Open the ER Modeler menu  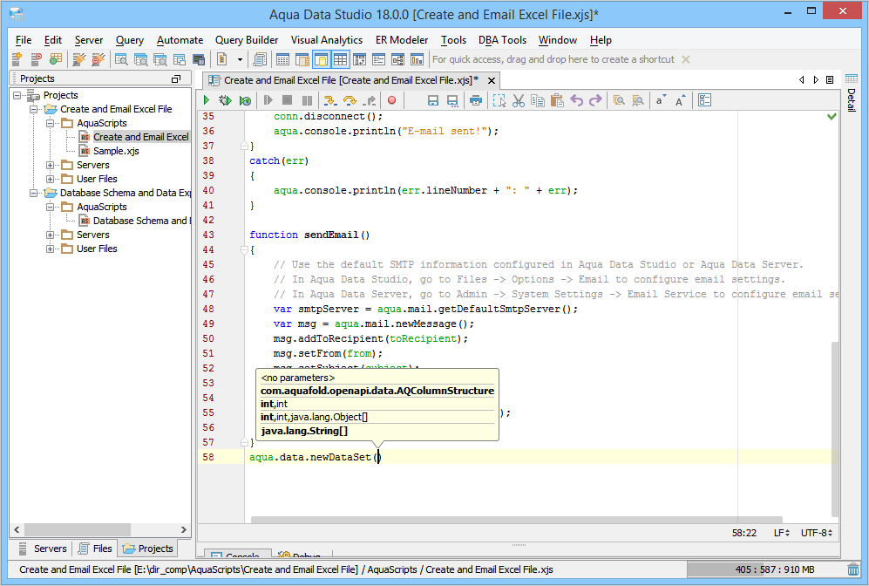[x=402, y=40]
